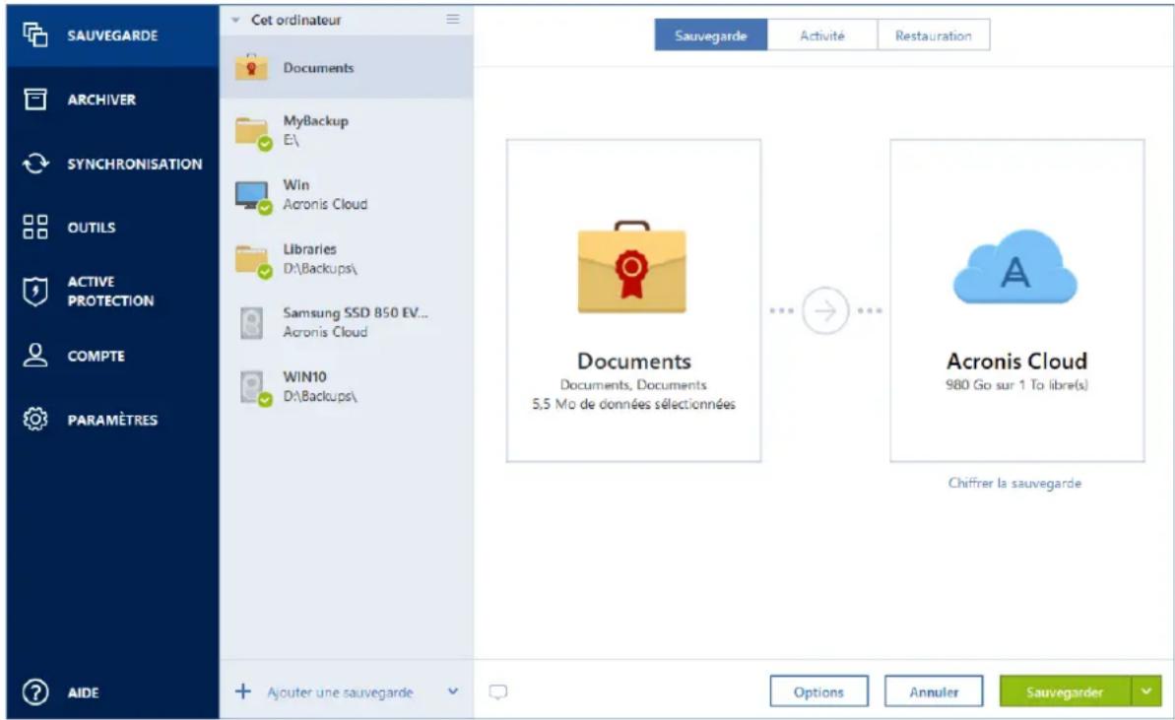Click the PARAMÈTRES label
Viewport: 1175px width, 720px height.
tap(112, 420)
